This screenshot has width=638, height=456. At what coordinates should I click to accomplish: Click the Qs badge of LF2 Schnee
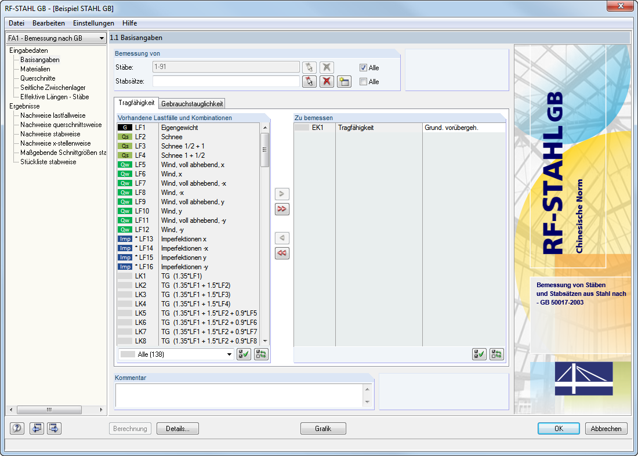coord(125,137)
